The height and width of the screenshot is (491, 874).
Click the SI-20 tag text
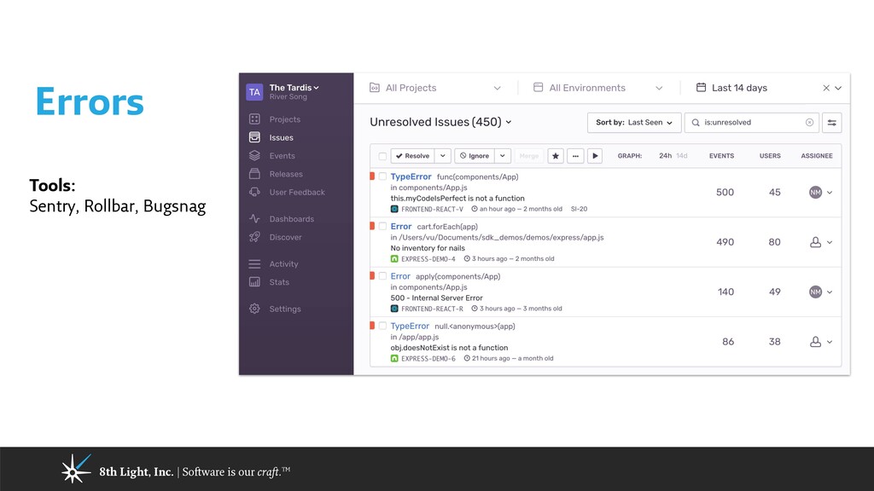point(580,210)
